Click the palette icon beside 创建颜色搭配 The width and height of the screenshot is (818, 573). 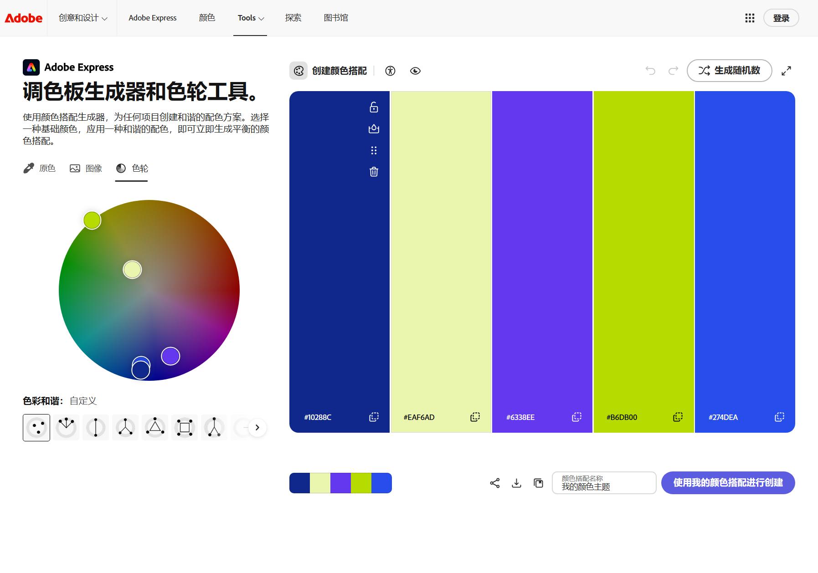click(x=298, y=71)
